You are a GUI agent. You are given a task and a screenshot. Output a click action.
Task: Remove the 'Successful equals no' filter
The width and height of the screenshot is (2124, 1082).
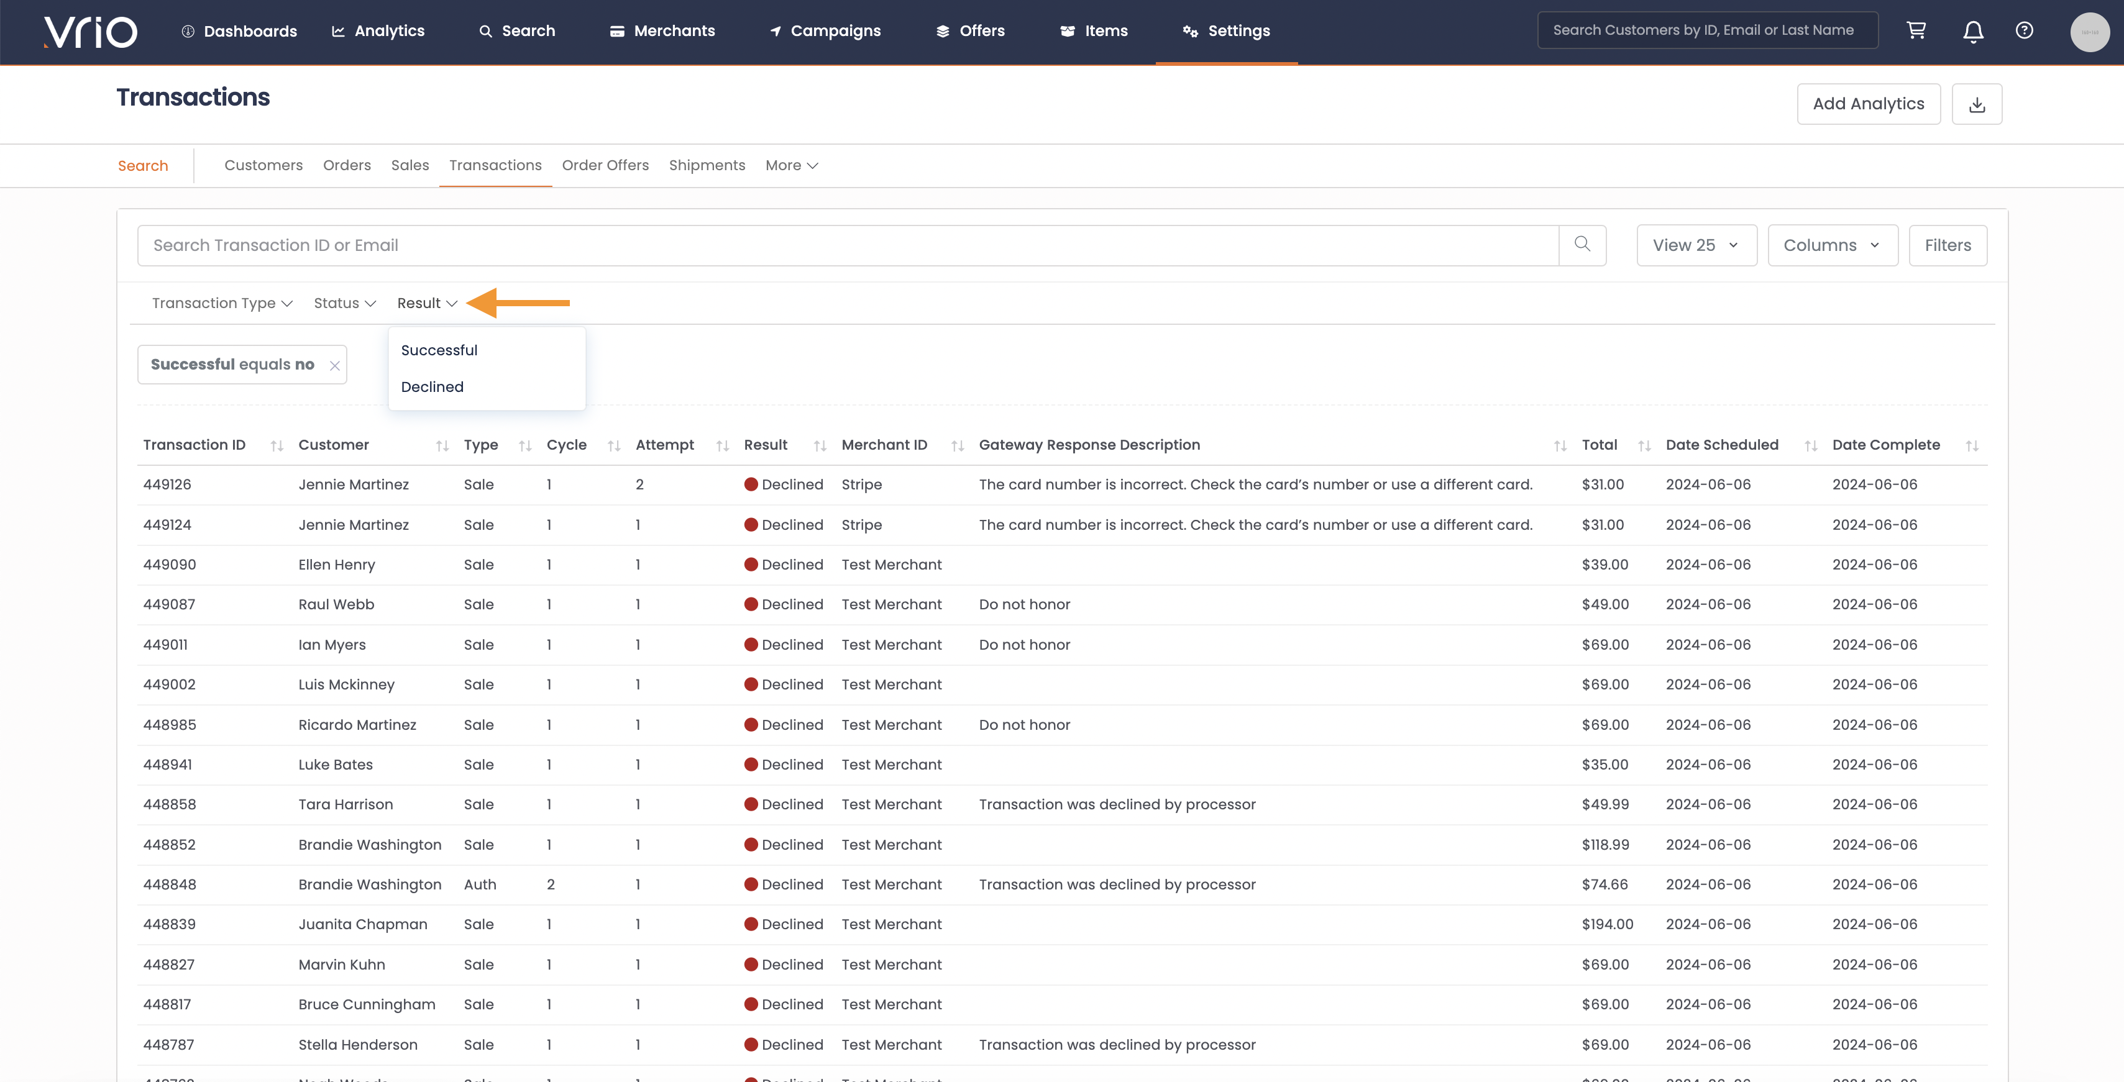pos(335,365)
